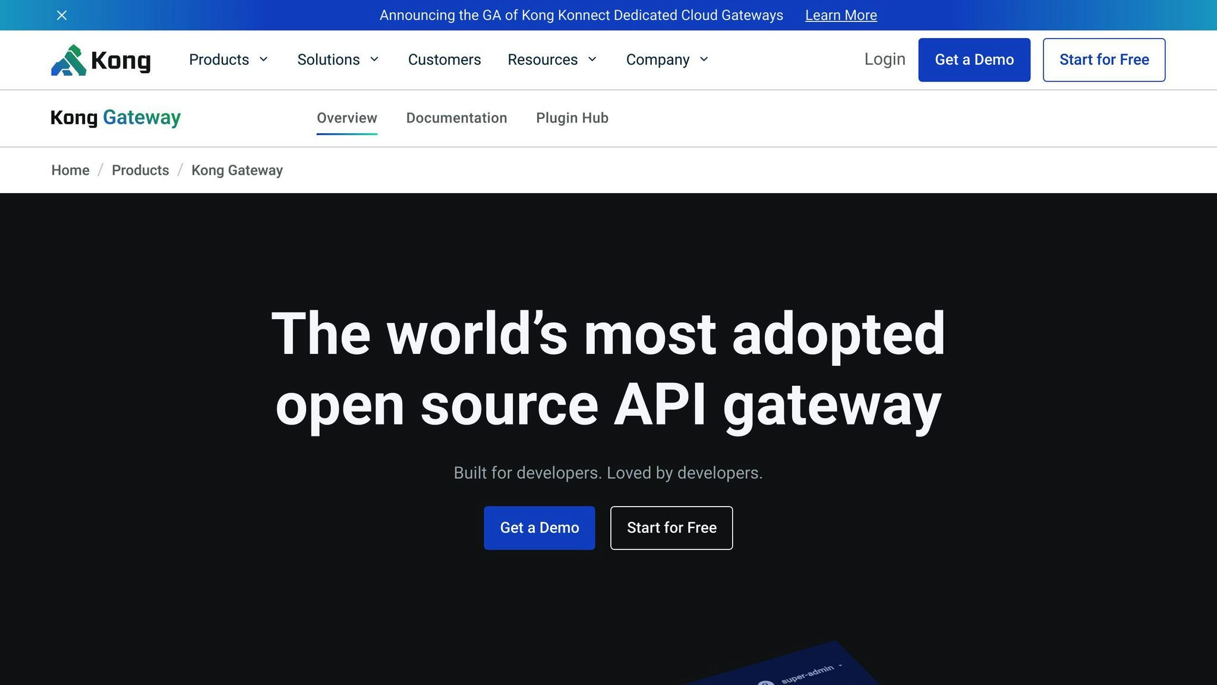Switch to the Documentation tab

point(456,118)
